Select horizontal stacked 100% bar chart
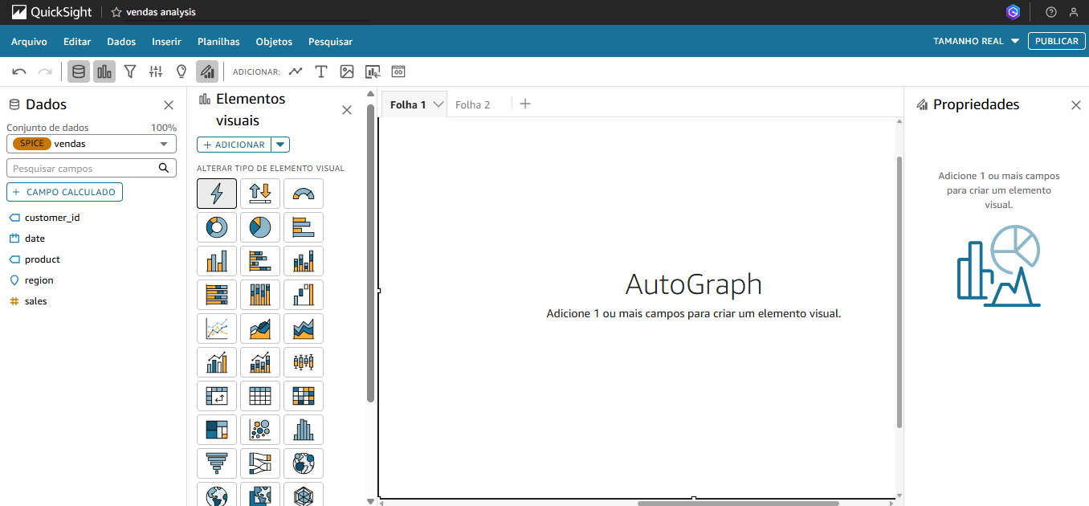This screenshot has width=1089, height=506. coord(217,295)
